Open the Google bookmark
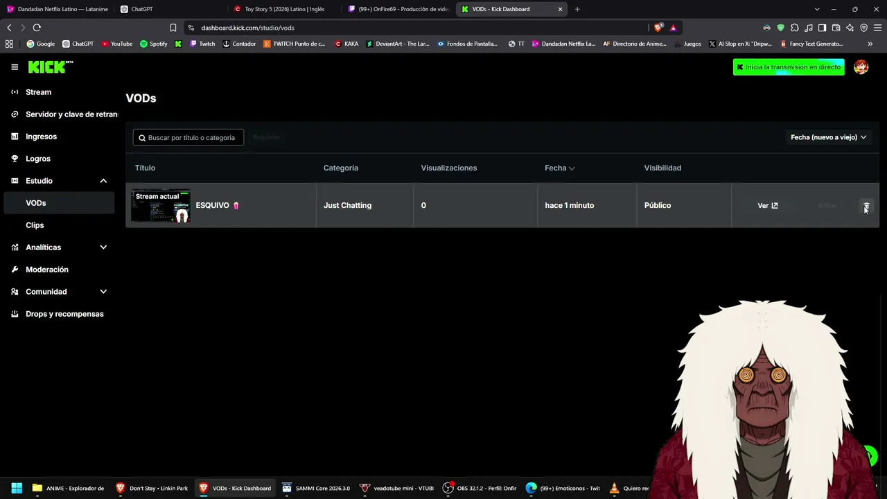 coord(40,44)
